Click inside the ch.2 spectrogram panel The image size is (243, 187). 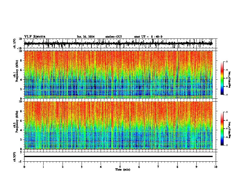point(118,125)
